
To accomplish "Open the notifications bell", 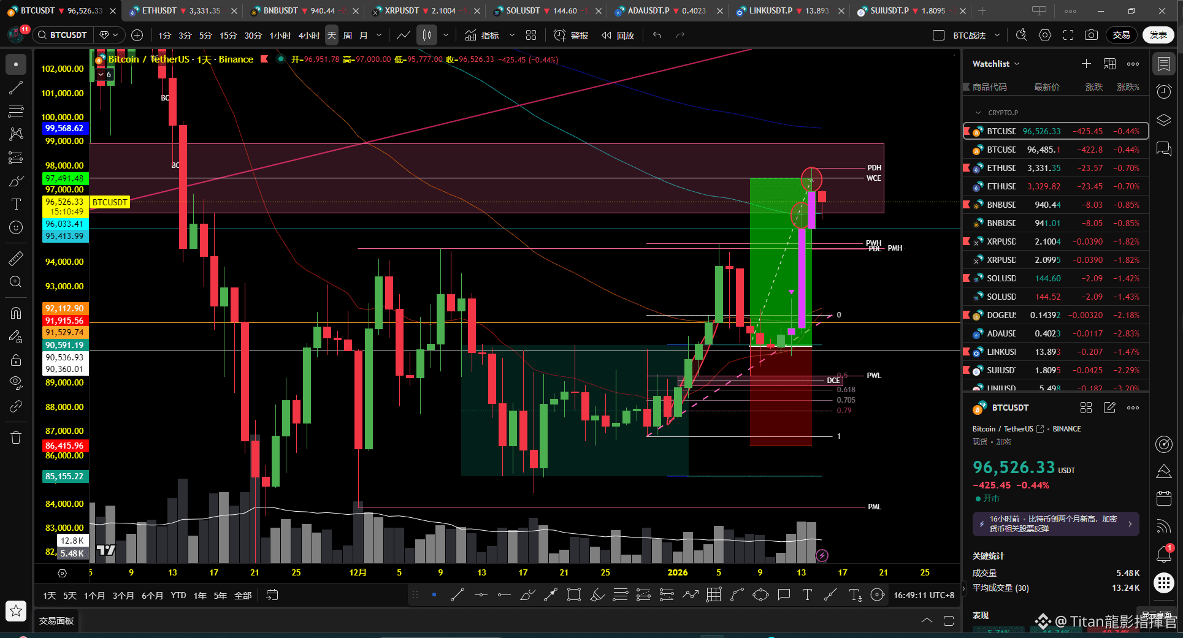I will 1163,555.
